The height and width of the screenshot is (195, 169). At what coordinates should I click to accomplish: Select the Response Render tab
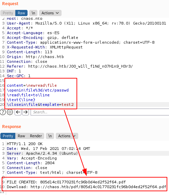pos(36,136)
